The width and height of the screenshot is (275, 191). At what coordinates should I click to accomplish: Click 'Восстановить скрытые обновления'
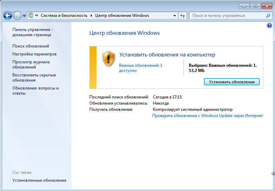point(34,78)
